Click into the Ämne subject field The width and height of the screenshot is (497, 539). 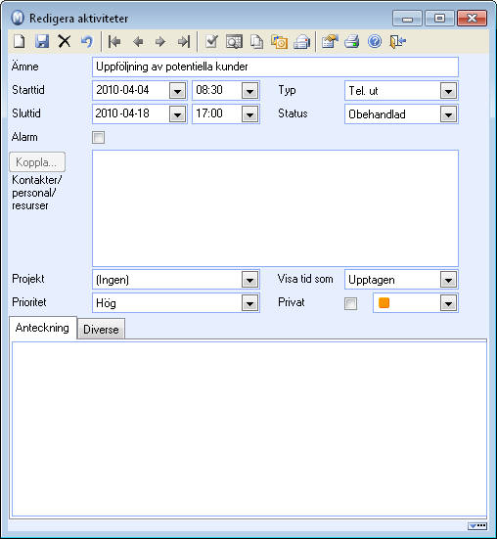pyautogui.click(x=275, y=67)
